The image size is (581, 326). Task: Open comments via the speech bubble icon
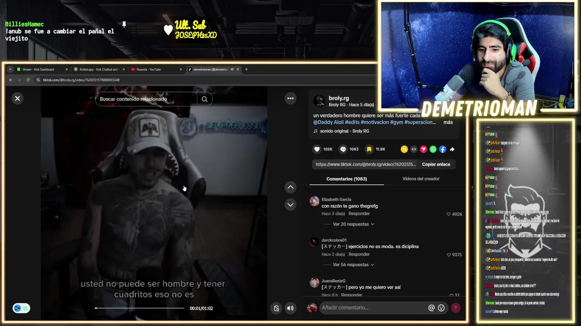(343, 149)
